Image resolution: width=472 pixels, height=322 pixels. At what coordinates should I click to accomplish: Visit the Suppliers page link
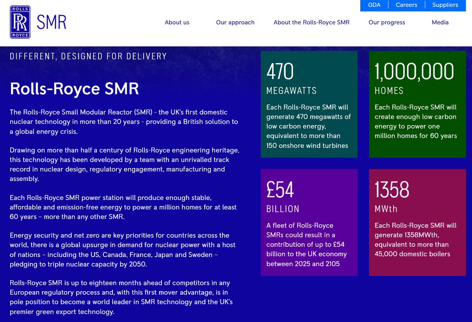[445, 5]
